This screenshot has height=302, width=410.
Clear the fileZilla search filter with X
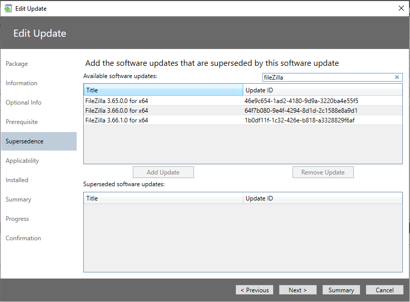pos(397,77)
